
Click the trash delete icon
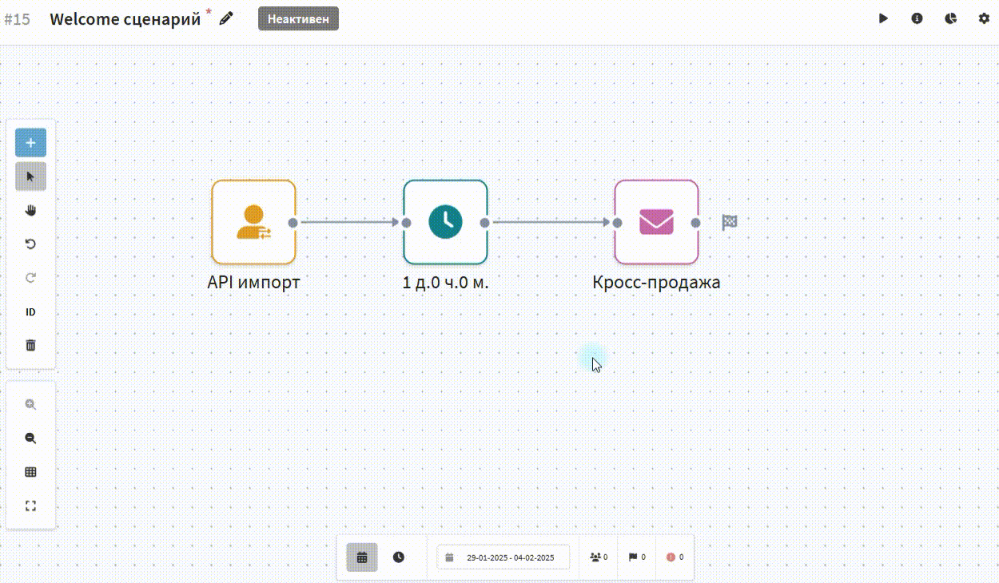30,345
